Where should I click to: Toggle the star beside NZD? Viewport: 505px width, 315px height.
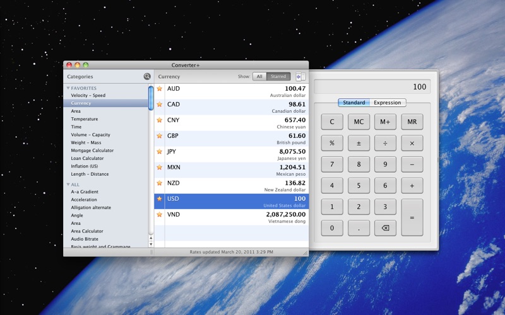tap(160, 183)
